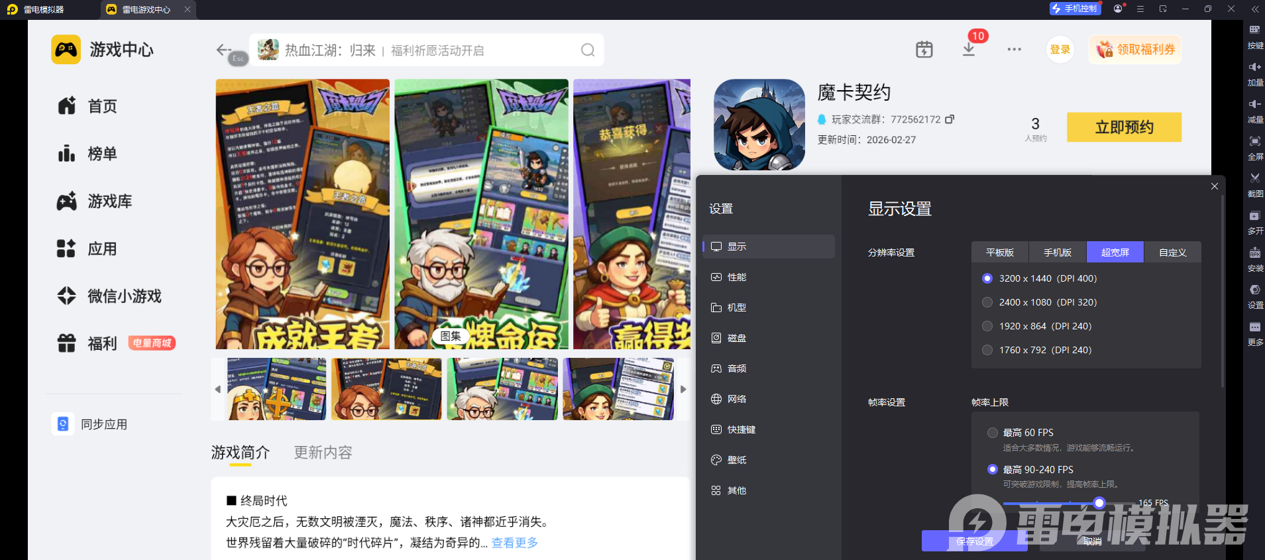
Task: Open the 更新内容 update content tab
Action: [323, 453]
